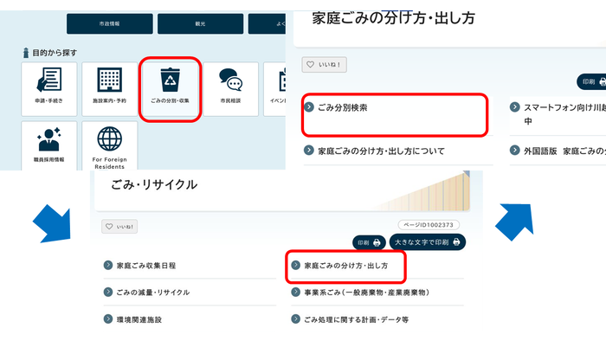Open the 申請・手続き category tile
The width and height of the screenshot is (606, 341).
49,89
